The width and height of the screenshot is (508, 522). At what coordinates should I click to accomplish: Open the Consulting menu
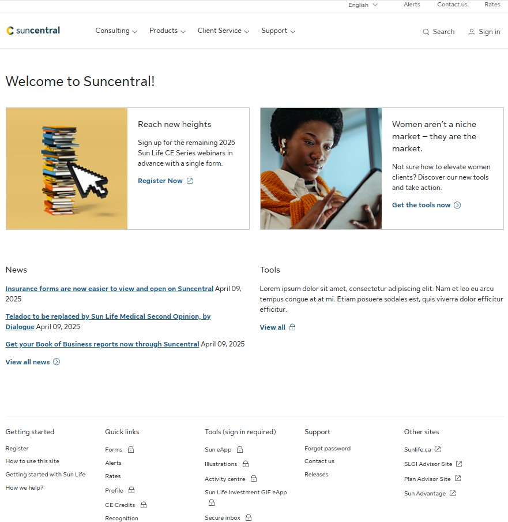(113, 31)
